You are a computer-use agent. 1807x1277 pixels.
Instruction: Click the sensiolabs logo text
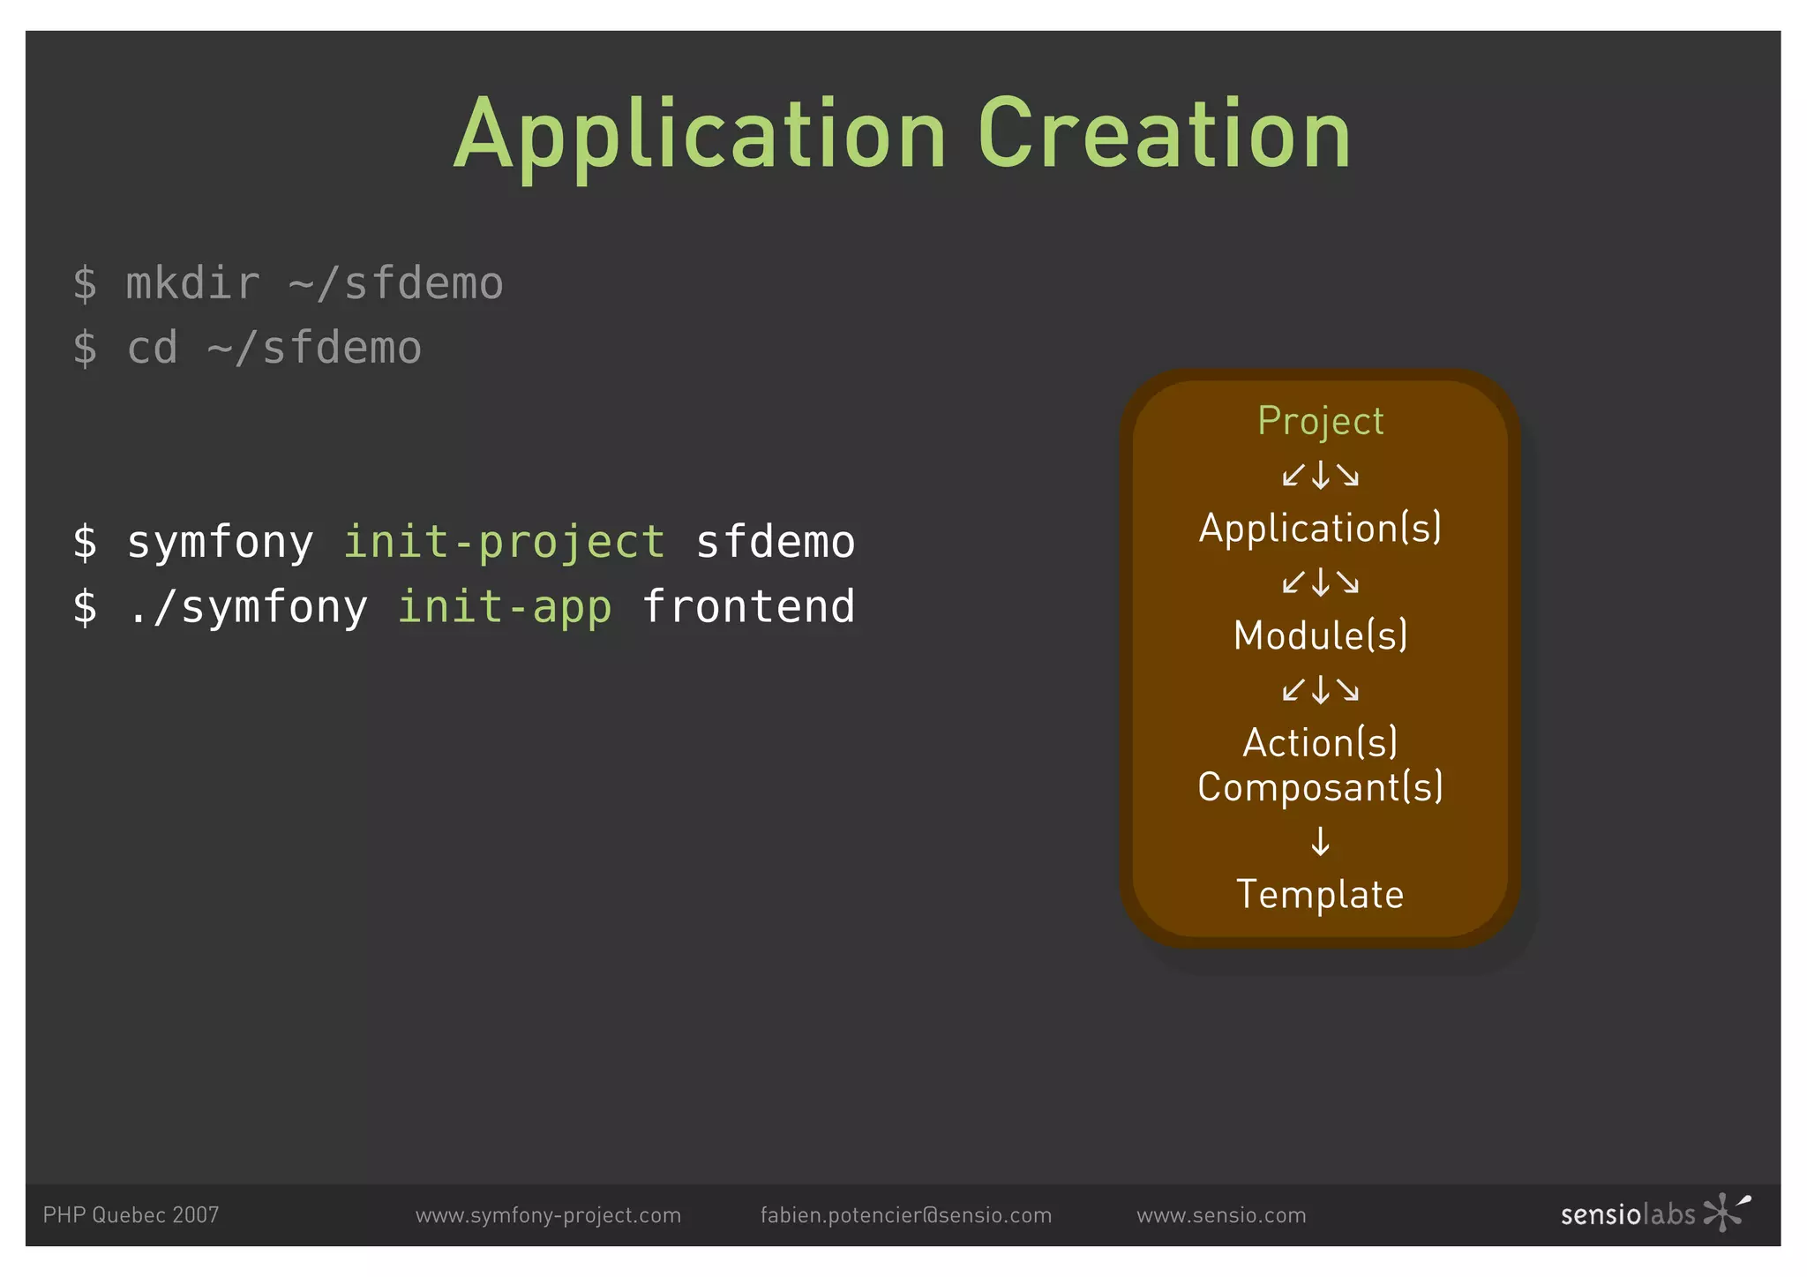coord(1628,1215)
